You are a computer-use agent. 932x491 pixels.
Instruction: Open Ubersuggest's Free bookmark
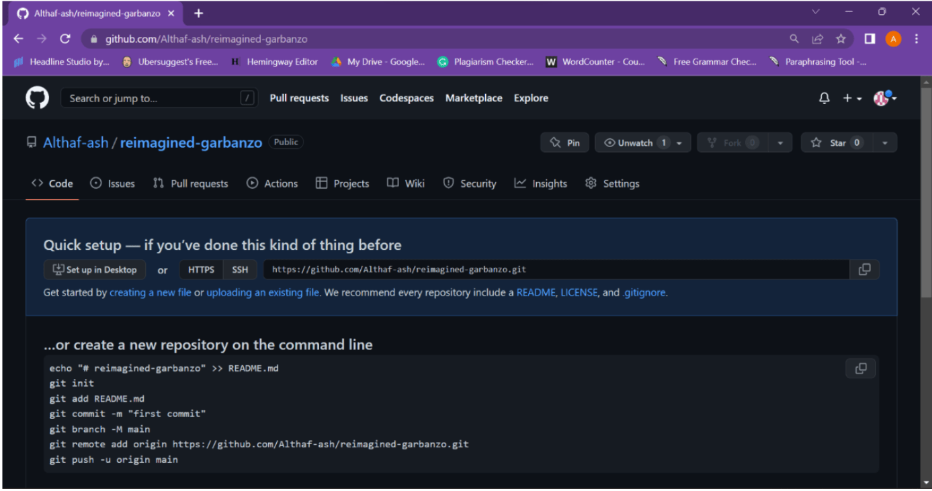(x=170, y=62)
